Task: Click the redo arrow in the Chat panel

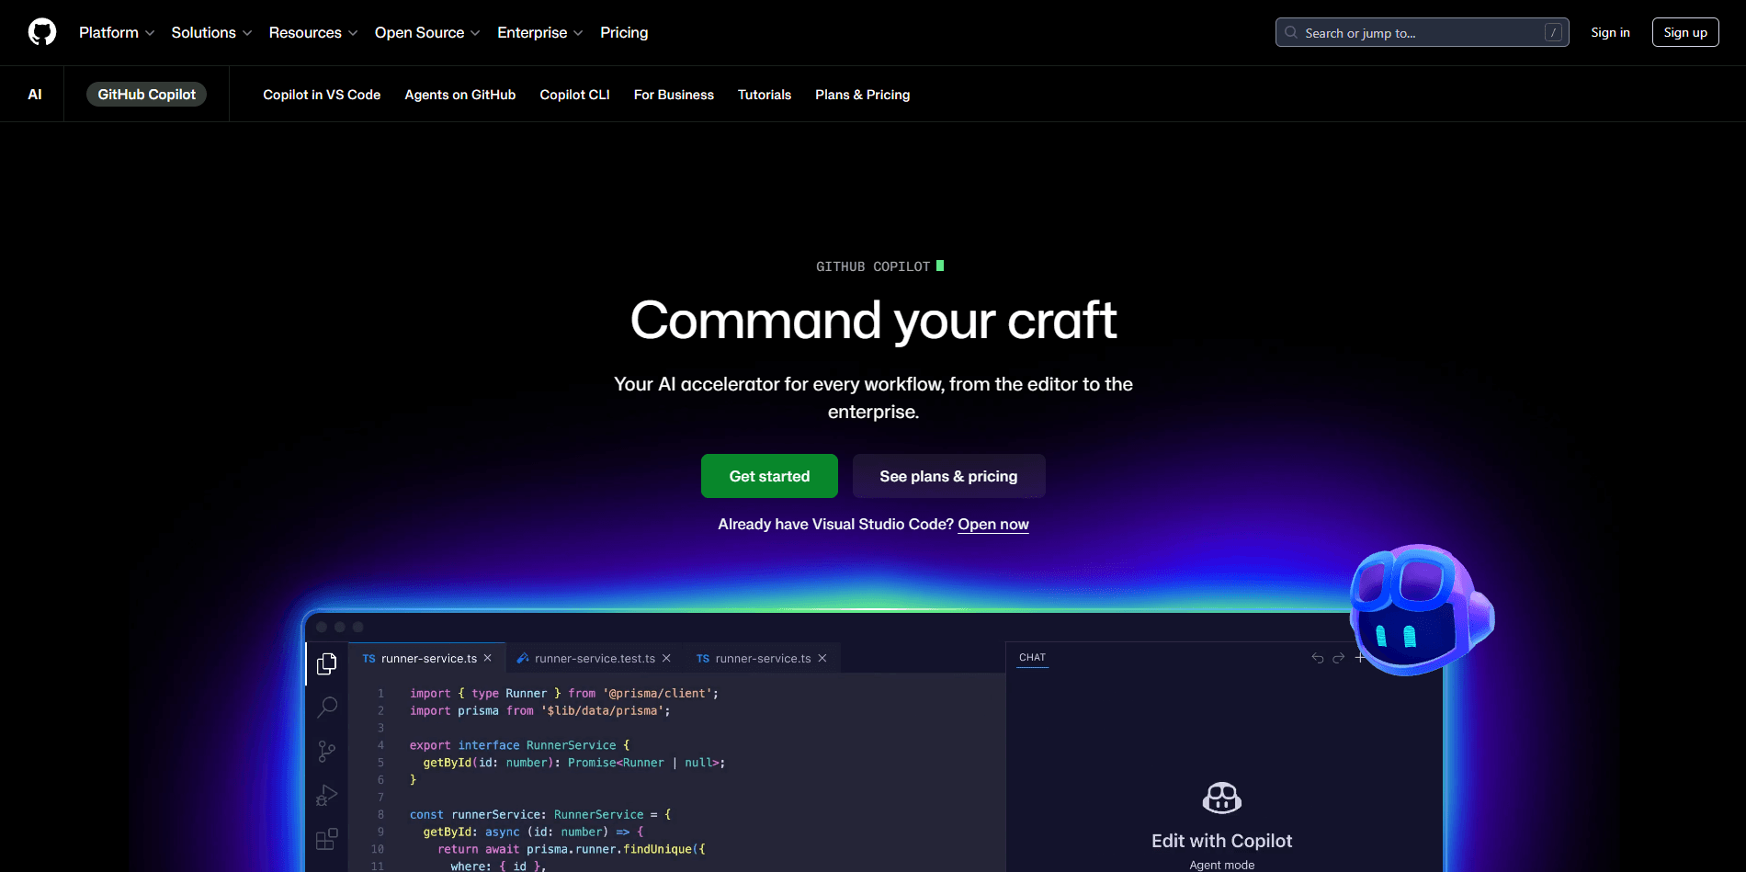Action: tap(1338, 658)
